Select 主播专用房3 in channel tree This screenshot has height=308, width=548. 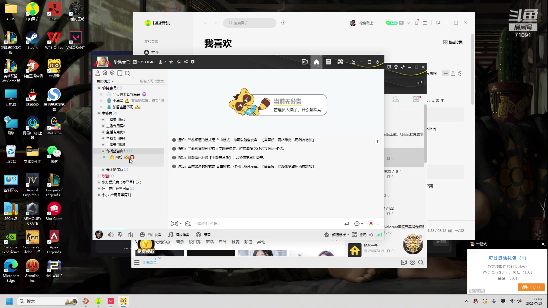[x=115, y=132]
